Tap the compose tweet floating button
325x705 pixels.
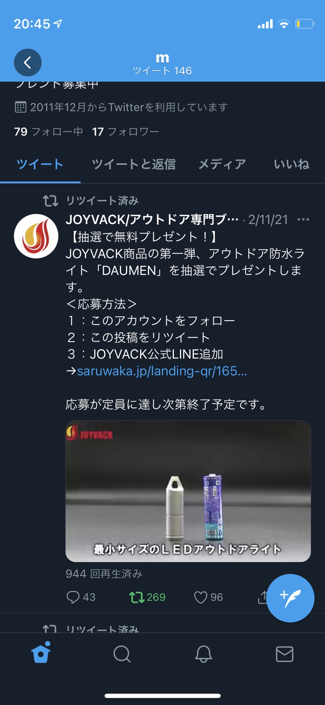[290, 598]
